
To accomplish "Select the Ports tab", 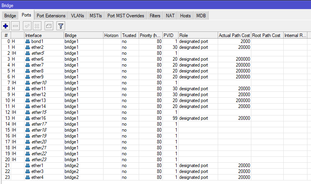I will 26,15.
